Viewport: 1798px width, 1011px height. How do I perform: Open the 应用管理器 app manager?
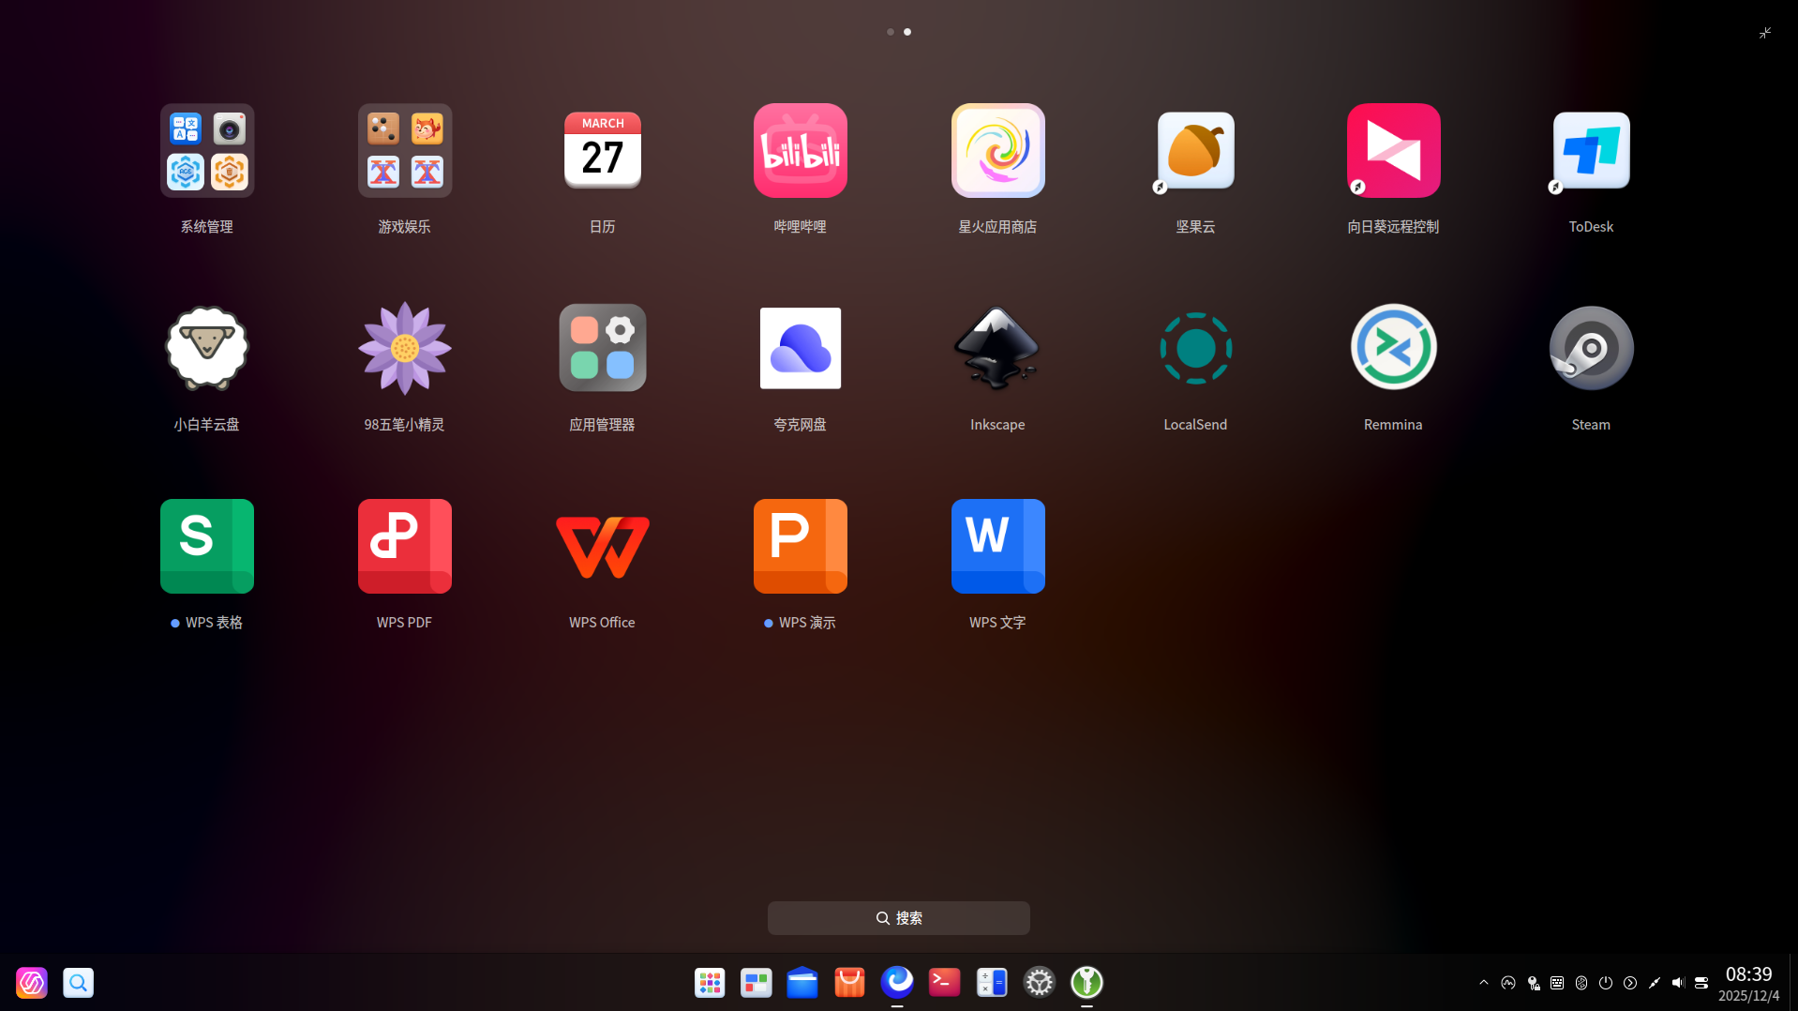pyautogui.click(x=603, y=348)
